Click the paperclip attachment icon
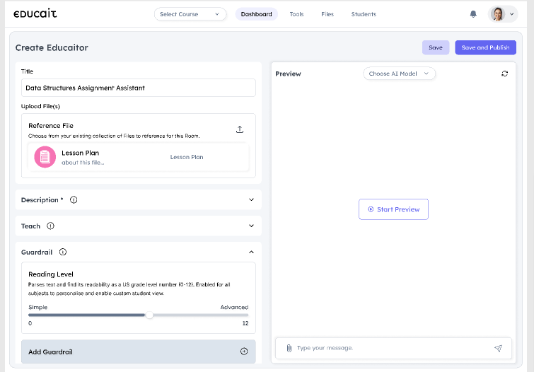 (x=289, y=348)
